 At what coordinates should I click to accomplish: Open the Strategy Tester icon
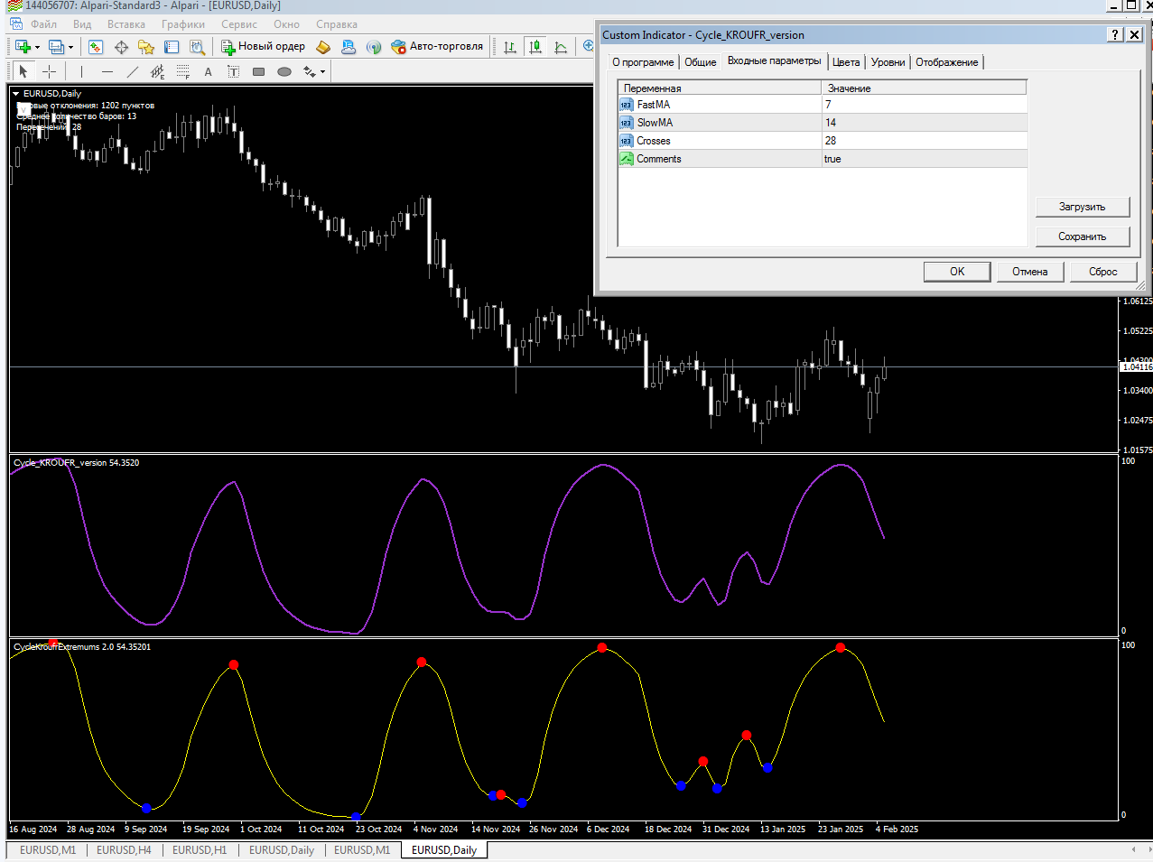tap(197, 47)
